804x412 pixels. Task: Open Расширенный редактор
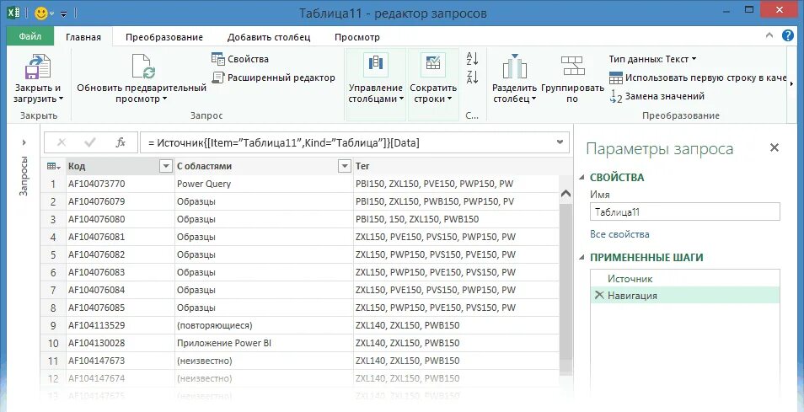point(273,78)
